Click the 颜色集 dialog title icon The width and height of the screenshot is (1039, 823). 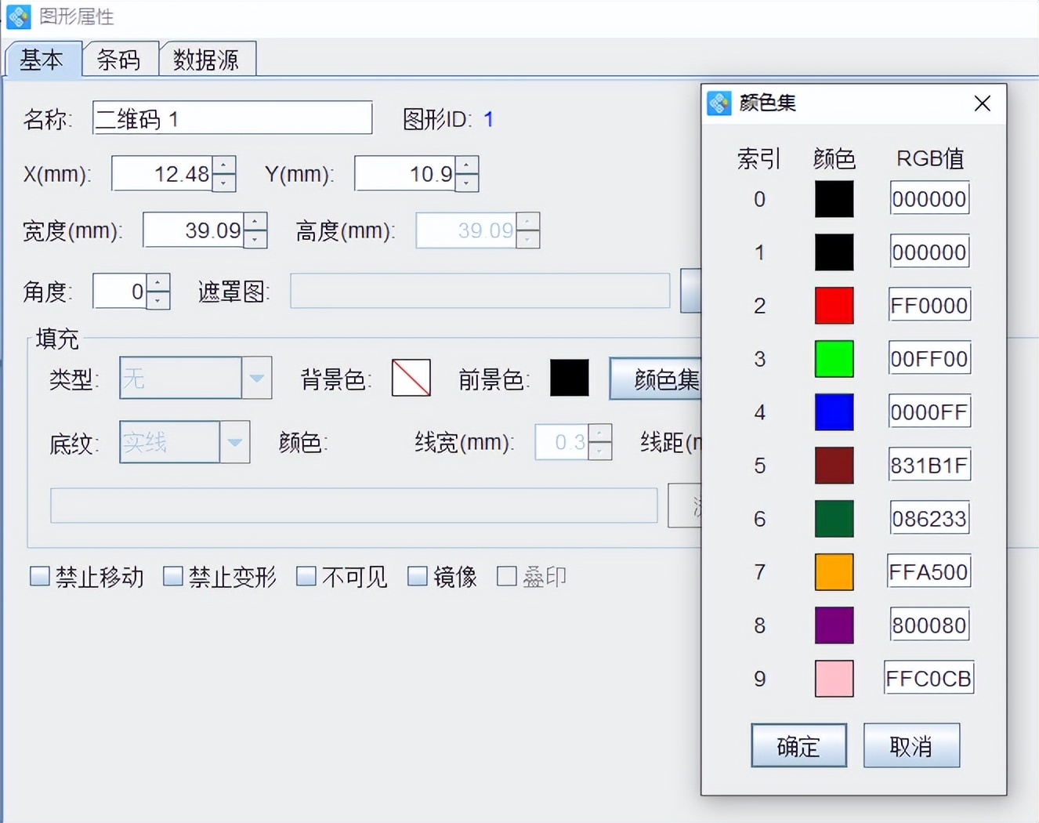point(719,103)
